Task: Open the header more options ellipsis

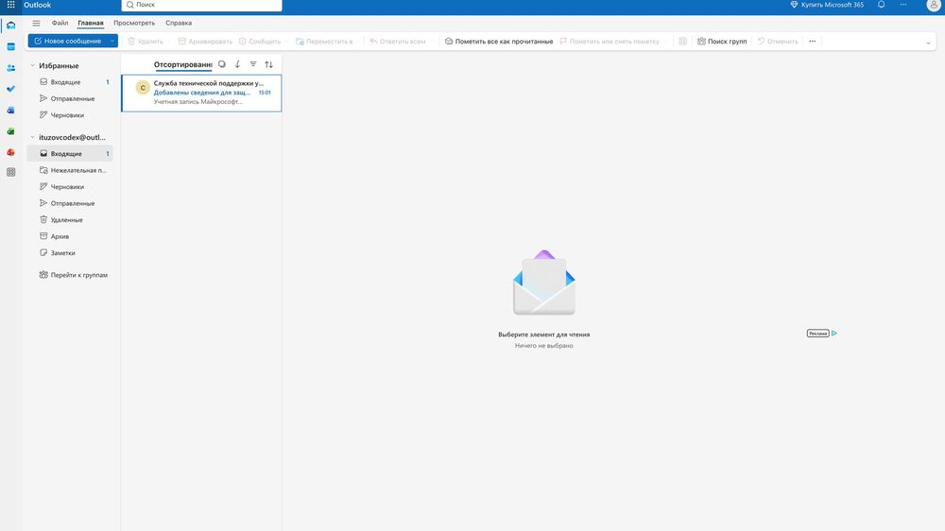Action: (x=903, y=5)
